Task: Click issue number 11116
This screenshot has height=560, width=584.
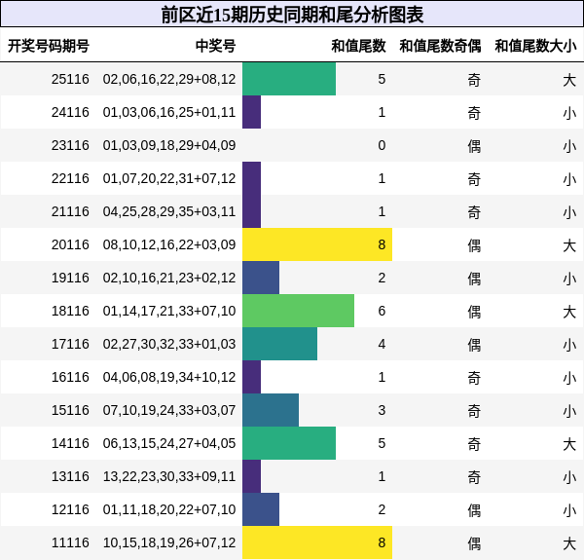Action: [70, 542]
